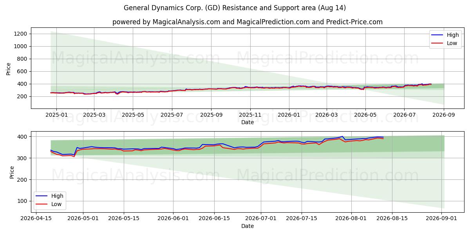This screenshot has height=235, width=470.
Task: Click the 2025-07 date tick label
Action: coord(172,115)
